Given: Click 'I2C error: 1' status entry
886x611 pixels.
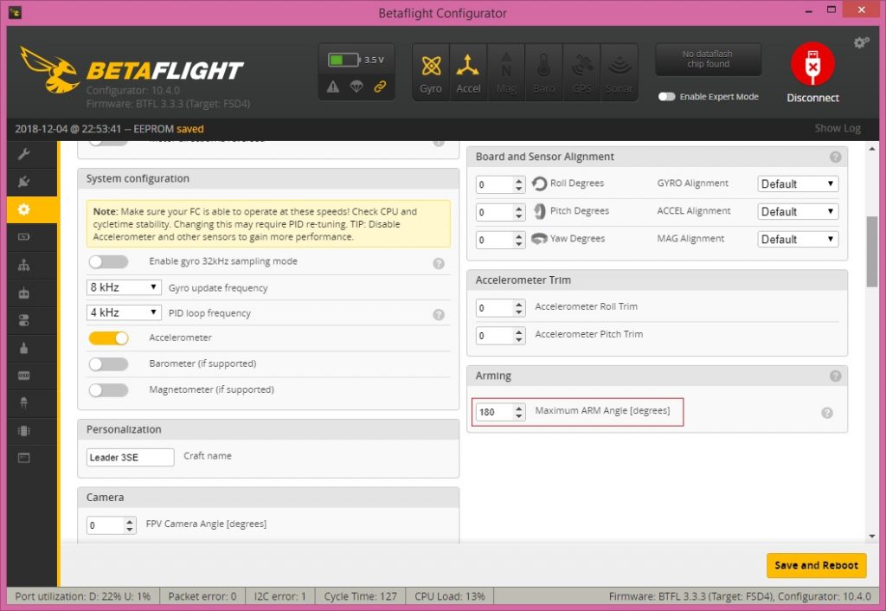Looking at the screenshot, I should [x=279, y=596].
